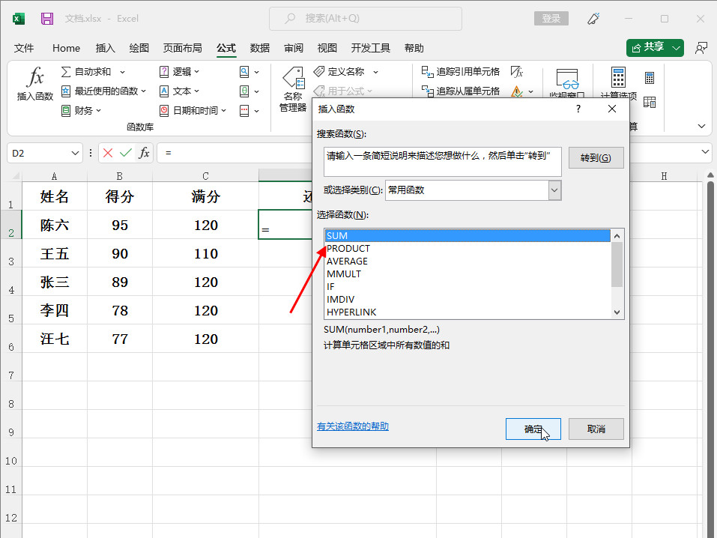Viewport: 717px width, 538px height.
Task: Cancel the entry with the red X icon
Action: coord(108,153)
